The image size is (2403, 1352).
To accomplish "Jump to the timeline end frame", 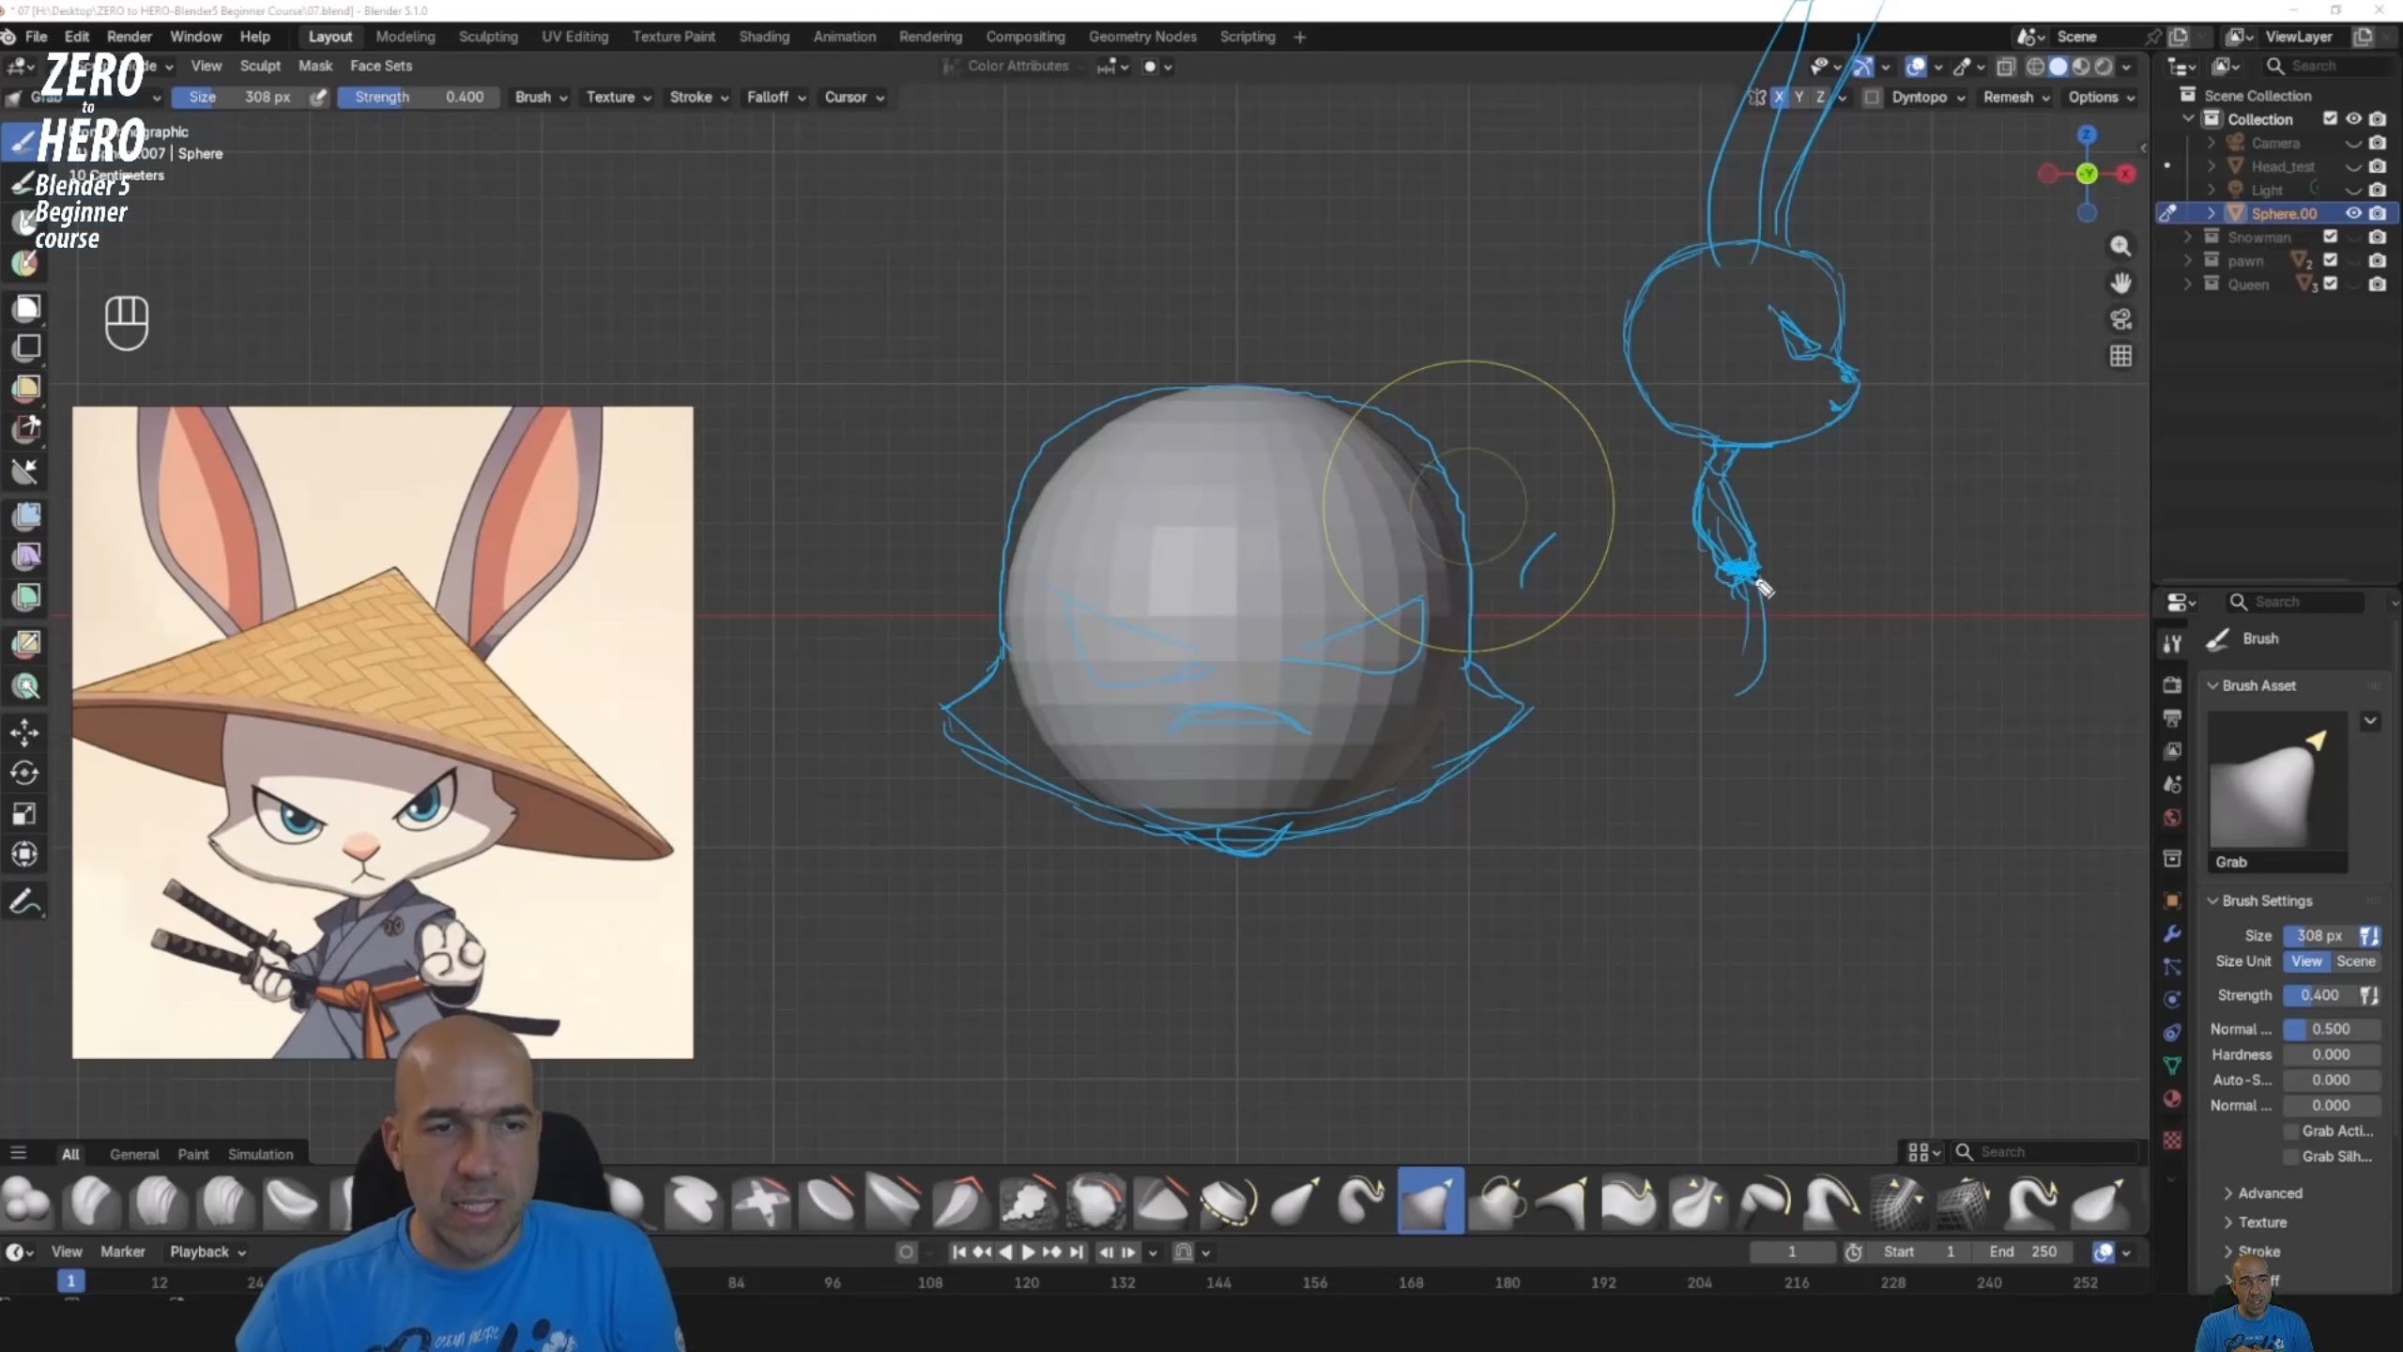I will tap(1076, 1252).
